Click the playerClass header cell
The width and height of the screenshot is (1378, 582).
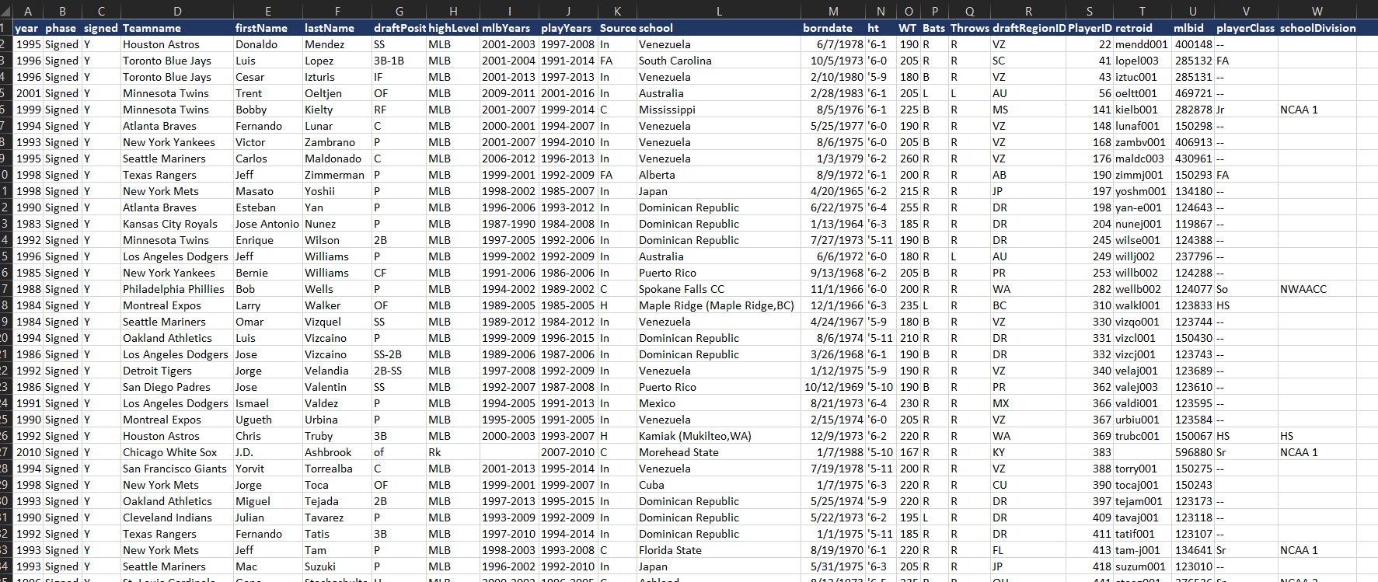pyautogui.click(x=1245, y=28)
